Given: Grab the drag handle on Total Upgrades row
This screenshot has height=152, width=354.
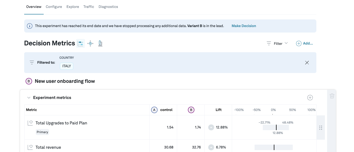Looking at the screenshot, I should pyautogui.click(x=320, y=128).
